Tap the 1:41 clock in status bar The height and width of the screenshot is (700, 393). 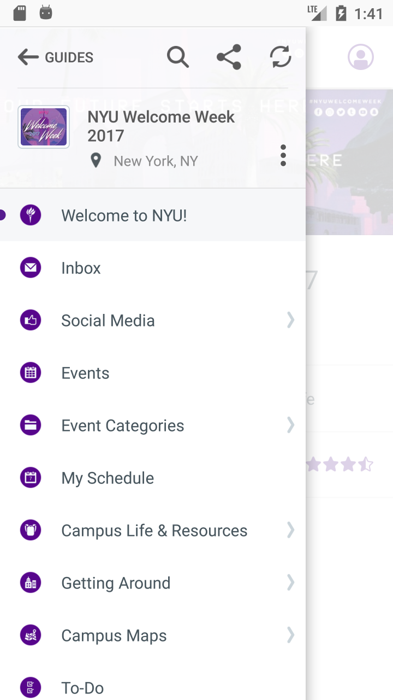(x=368, y=14)
